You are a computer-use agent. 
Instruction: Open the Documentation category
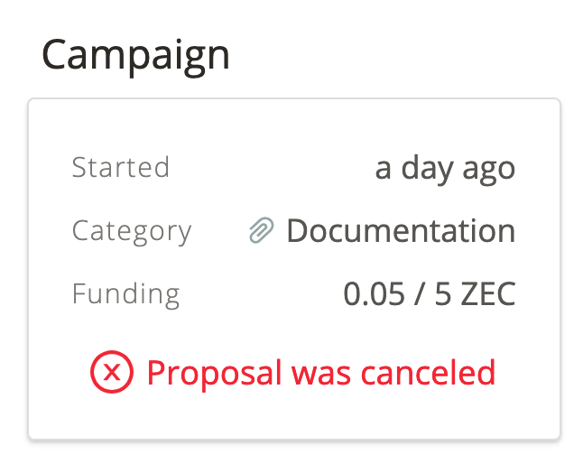pos(400,231)
